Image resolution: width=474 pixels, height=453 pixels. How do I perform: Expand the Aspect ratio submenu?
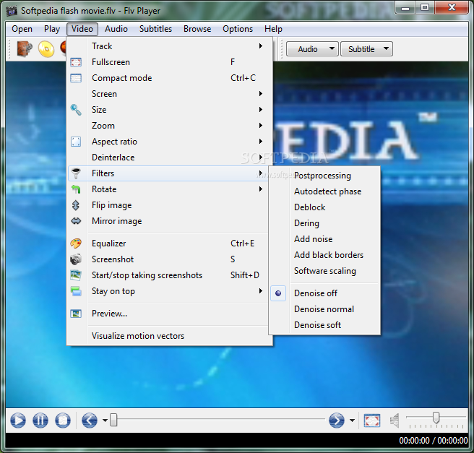tap(169, 142)
